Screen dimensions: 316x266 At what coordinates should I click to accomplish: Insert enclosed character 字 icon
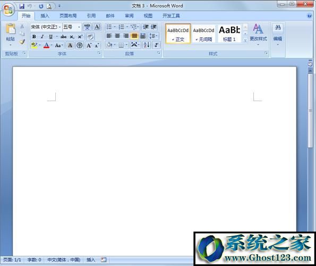coord(80,45)
